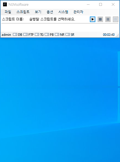This screenshot has width=120, height=162.
Task: Open the 시스템 menu
Action: pos(63,12)
